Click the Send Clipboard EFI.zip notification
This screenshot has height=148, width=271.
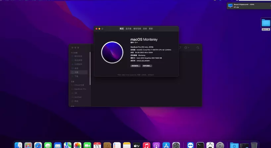pos(249,6)
